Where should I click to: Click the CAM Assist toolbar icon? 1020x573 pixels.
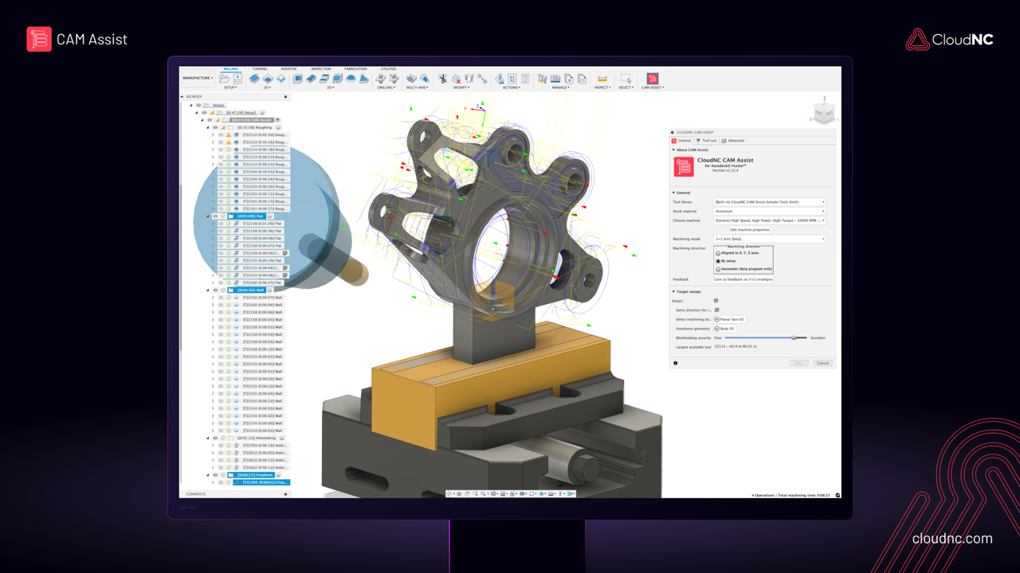(x=652, y=79)
